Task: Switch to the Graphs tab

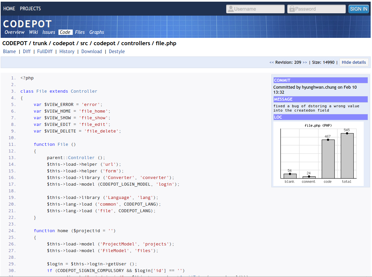Action: [96, 32]
